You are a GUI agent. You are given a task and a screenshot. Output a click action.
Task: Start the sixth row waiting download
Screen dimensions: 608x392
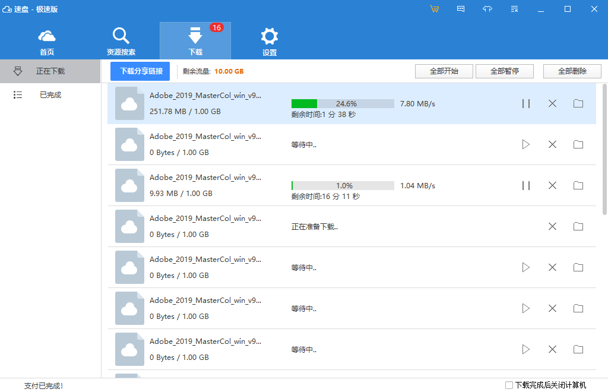(526, 309)
